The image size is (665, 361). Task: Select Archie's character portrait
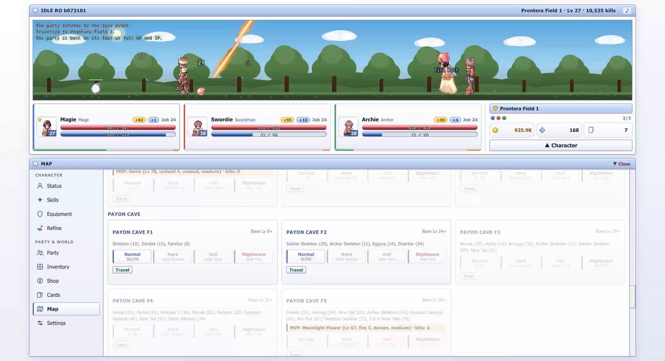tap(348, 127)
